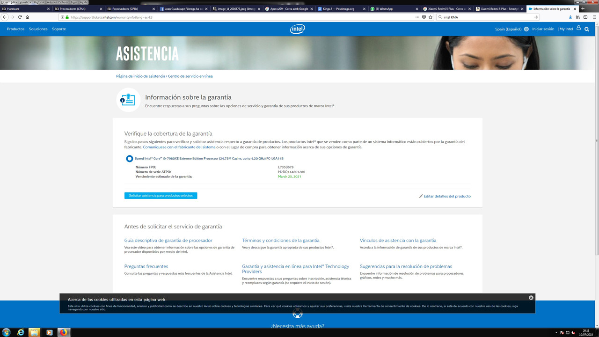
Task: Open the Windows Start menu
Action: tap(7, 332)
